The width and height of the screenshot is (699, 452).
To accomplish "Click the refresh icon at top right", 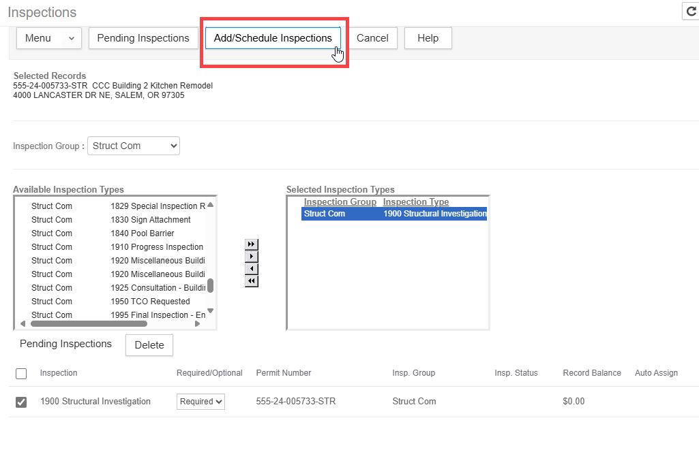I will (x=691, y=12).
